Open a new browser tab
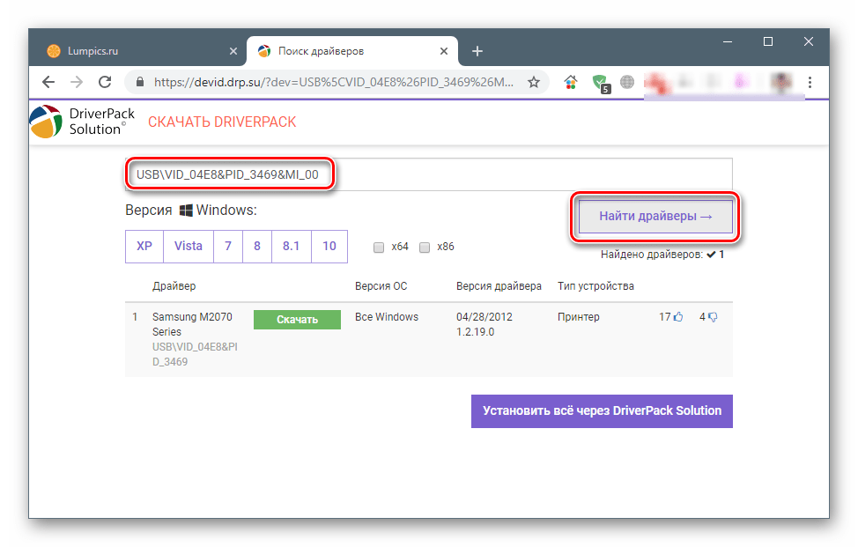This screenshot has width=858, height=547. tap(477, 51)
